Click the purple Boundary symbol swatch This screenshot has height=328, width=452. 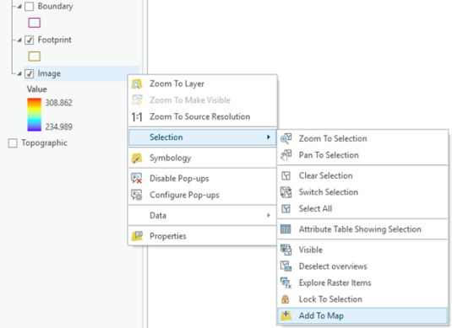(35, 23)
